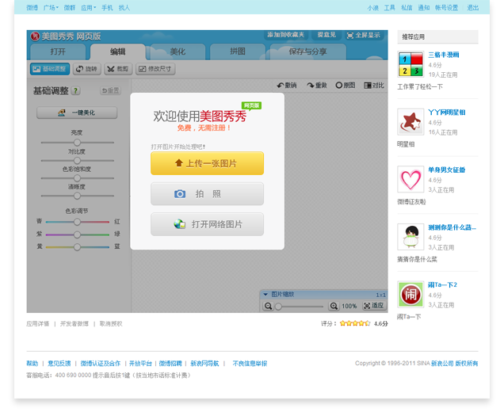
Task: Collapse the 图片缩放 panel triangle
Action: (265, 295)
